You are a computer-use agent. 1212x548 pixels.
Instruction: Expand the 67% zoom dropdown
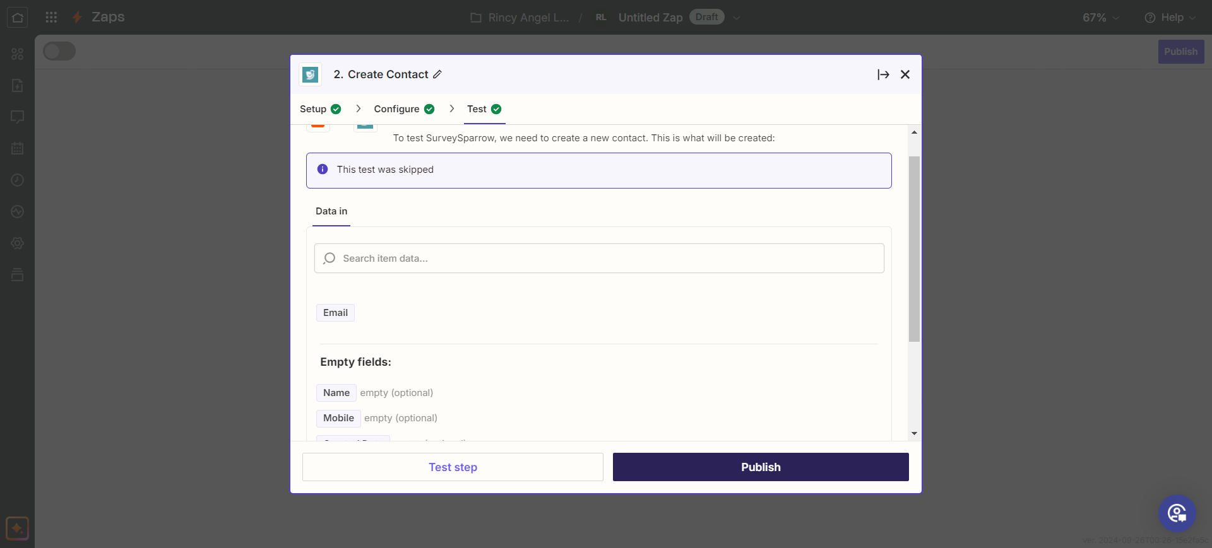1101,18
